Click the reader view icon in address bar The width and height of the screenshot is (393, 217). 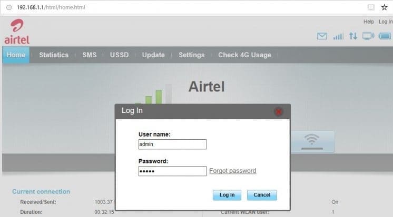371,7
